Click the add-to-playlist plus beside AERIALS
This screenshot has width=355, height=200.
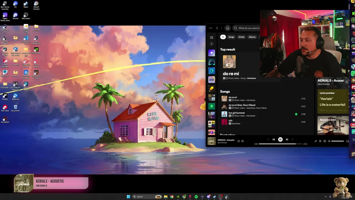point(242,141)
